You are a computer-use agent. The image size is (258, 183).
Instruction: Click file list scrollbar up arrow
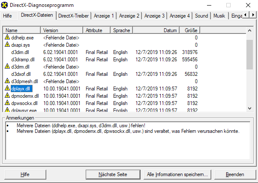coord(249,30)
